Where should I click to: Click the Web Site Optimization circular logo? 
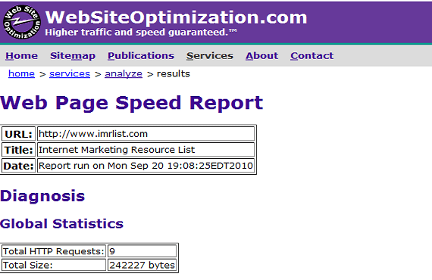coord(22,22)
